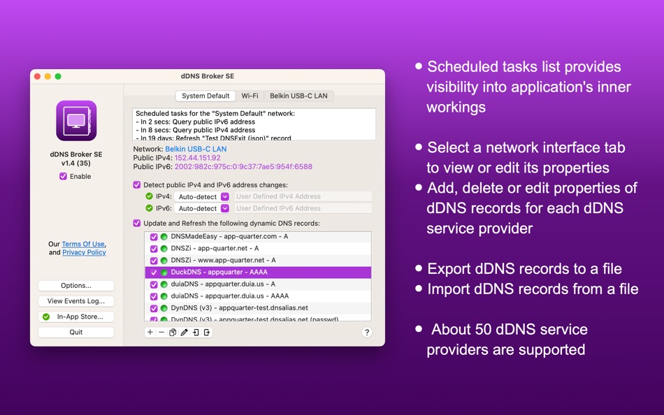Open IPv6 Auto-detect dropdown
The width and height of the screenshot is (664, 415).
tap(202, 208)
